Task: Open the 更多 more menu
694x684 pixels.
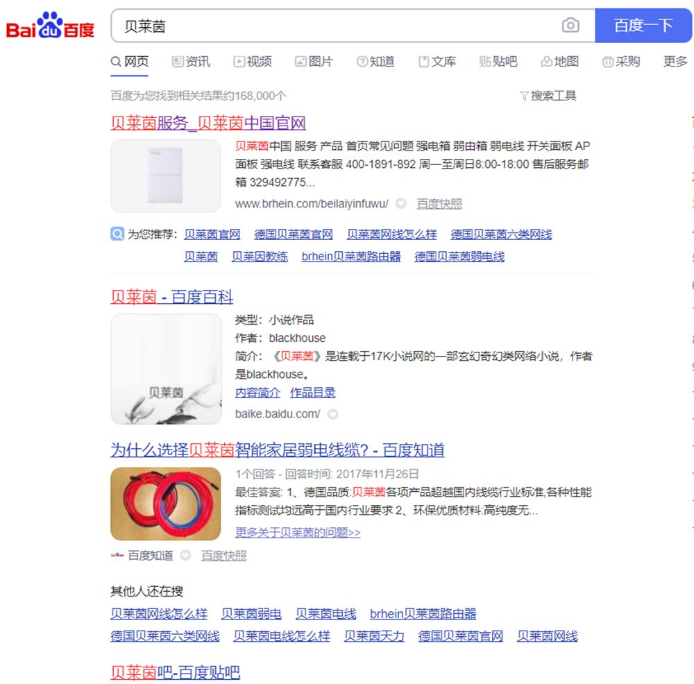Action: tap(675, 61)
